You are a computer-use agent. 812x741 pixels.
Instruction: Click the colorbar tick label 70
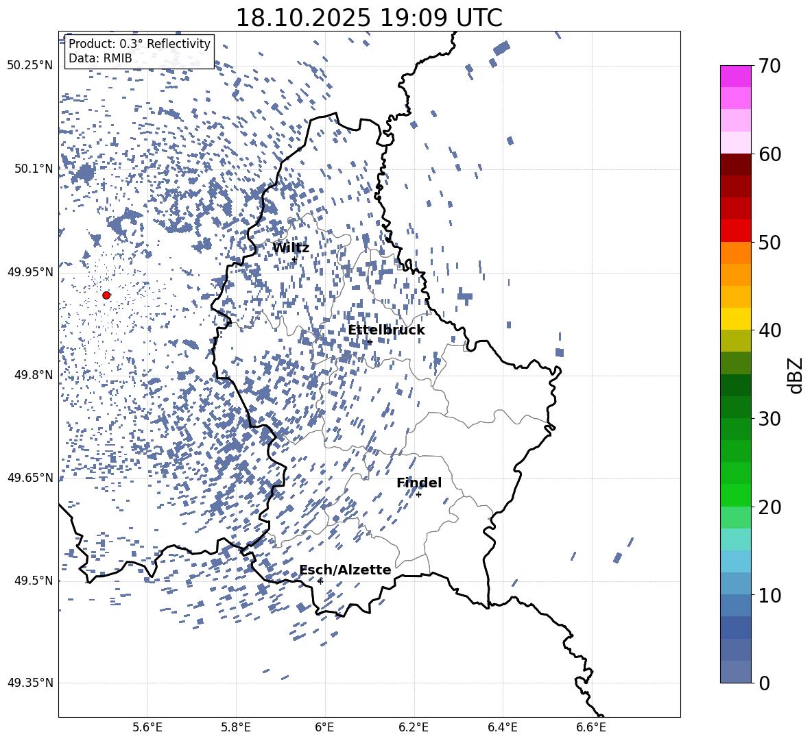tap(769, 66)
